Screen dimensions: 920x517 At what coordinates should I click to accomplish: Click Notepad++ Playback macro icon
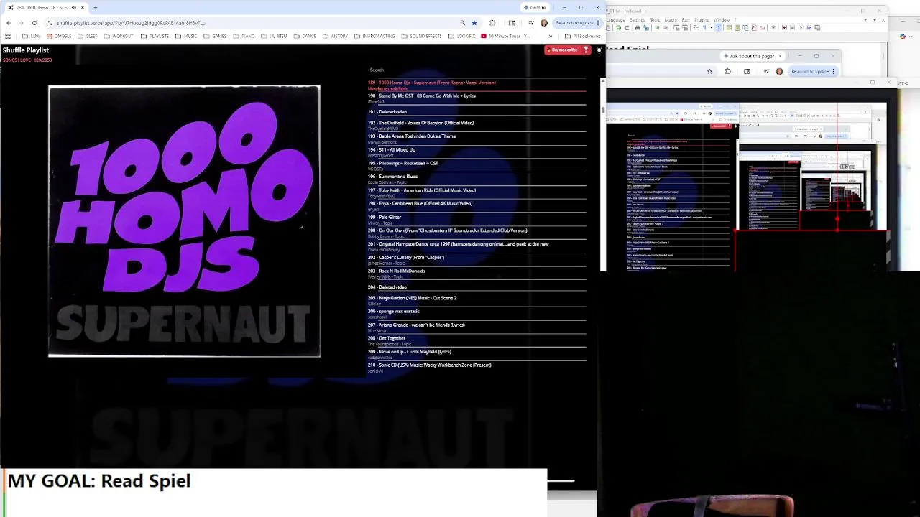tap(801, 27)
